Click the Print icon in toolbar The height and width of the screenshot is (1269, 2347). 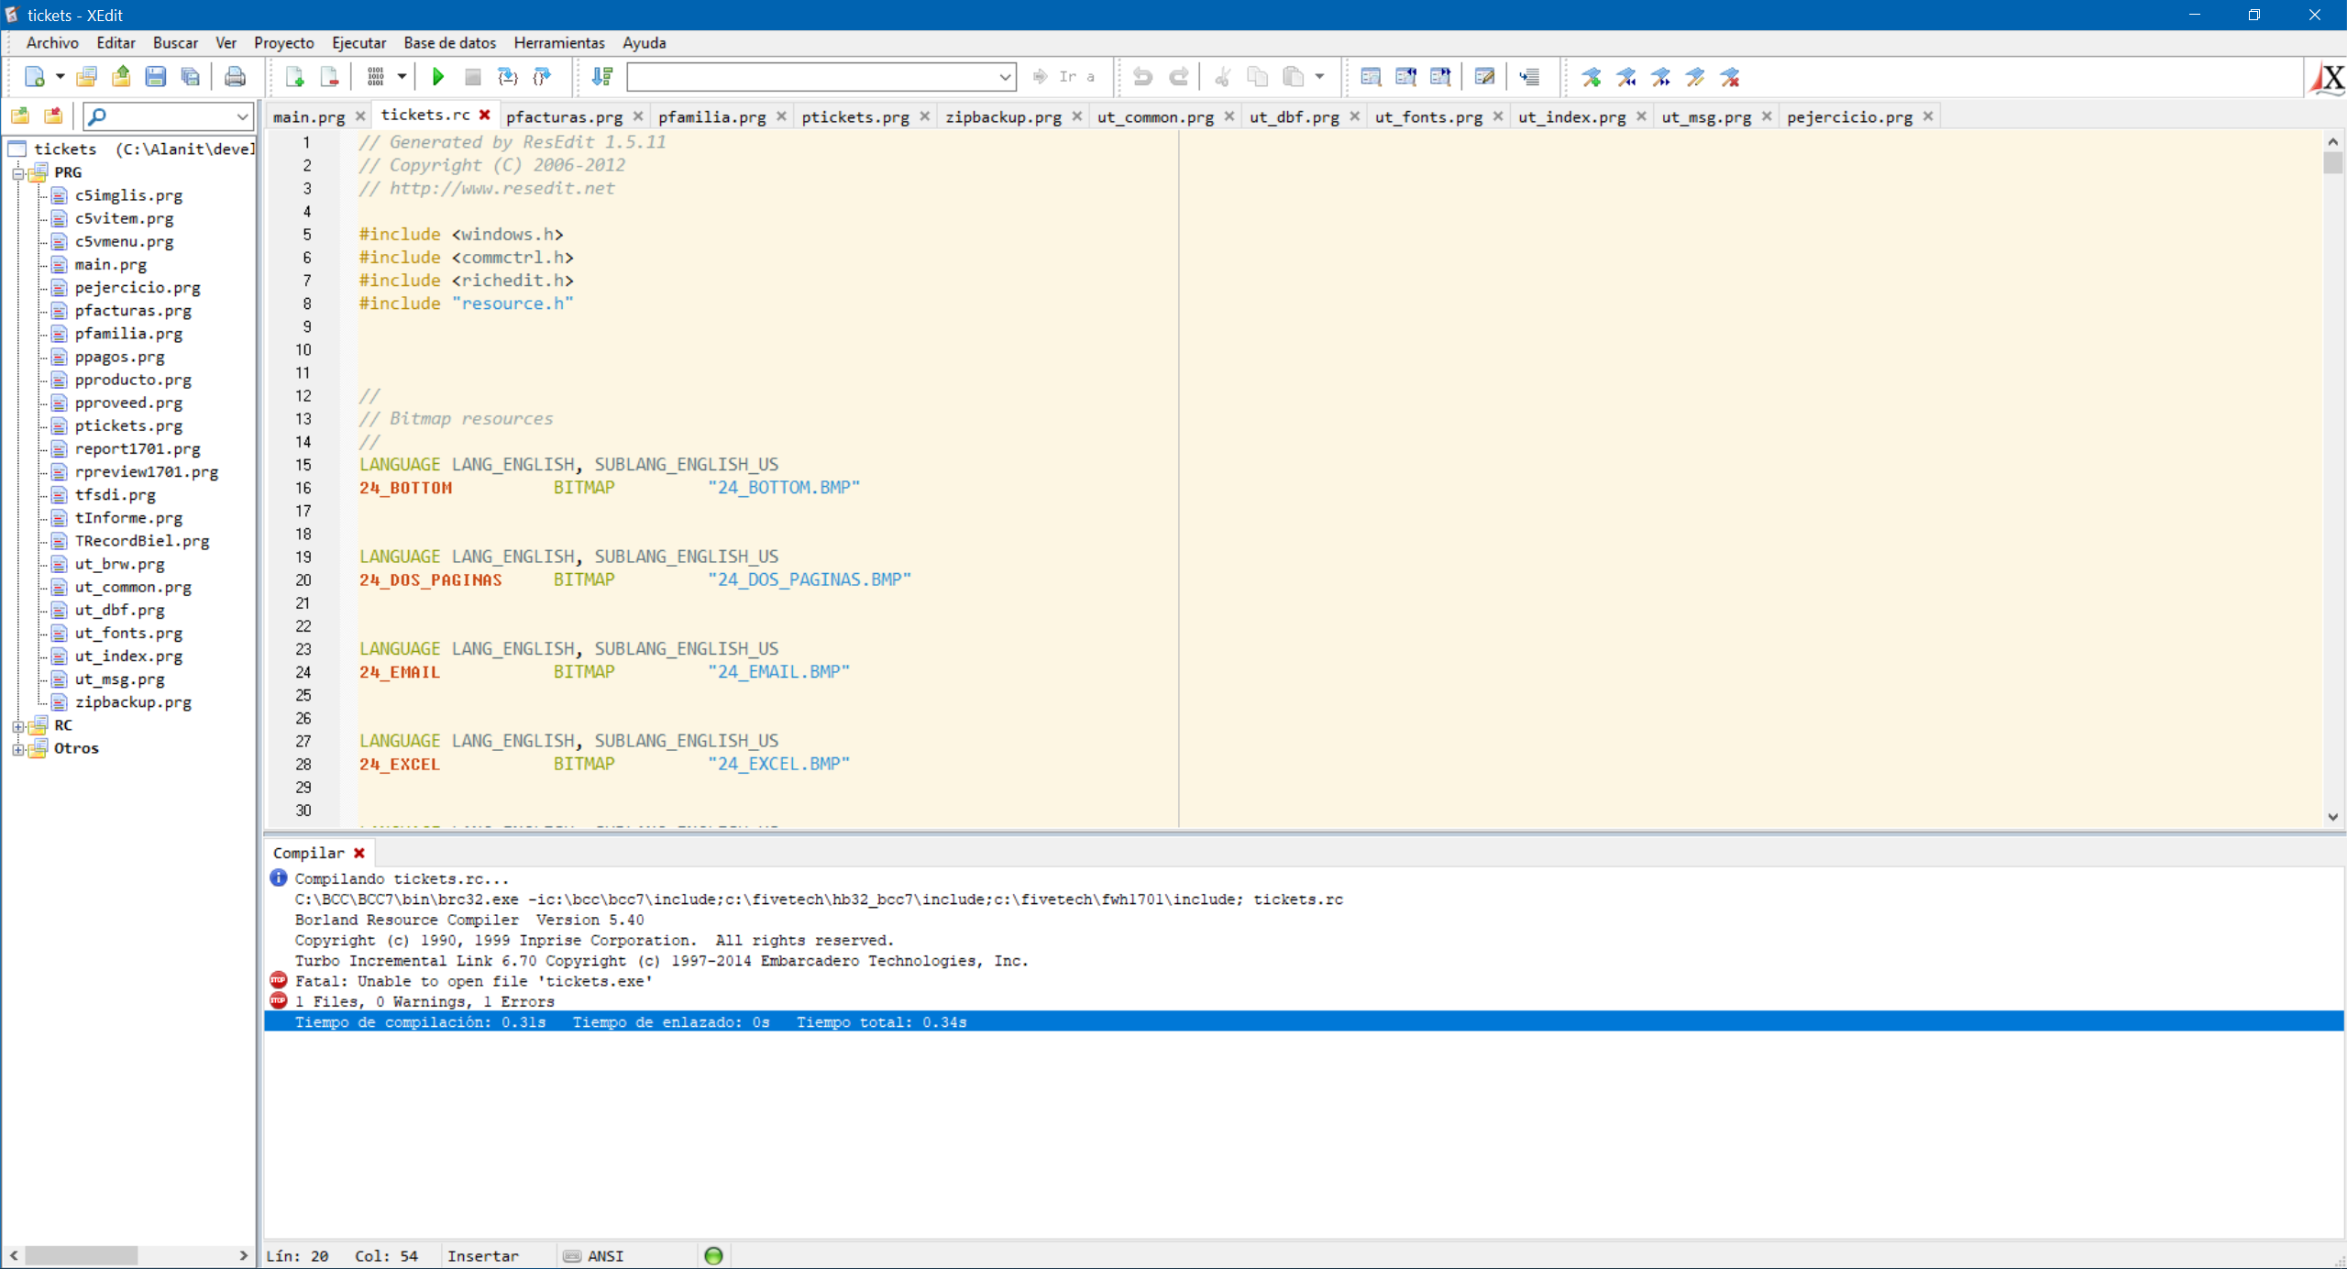click(235, 77)
